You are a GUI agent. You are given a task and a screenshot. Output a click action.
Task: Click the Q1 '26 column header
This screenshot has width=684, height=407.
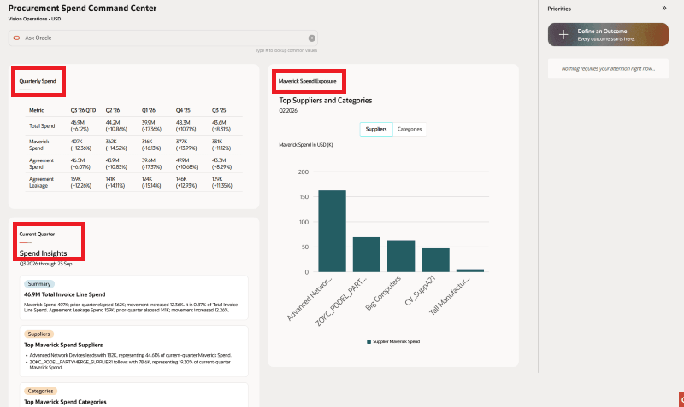click(x=149, y=111)
